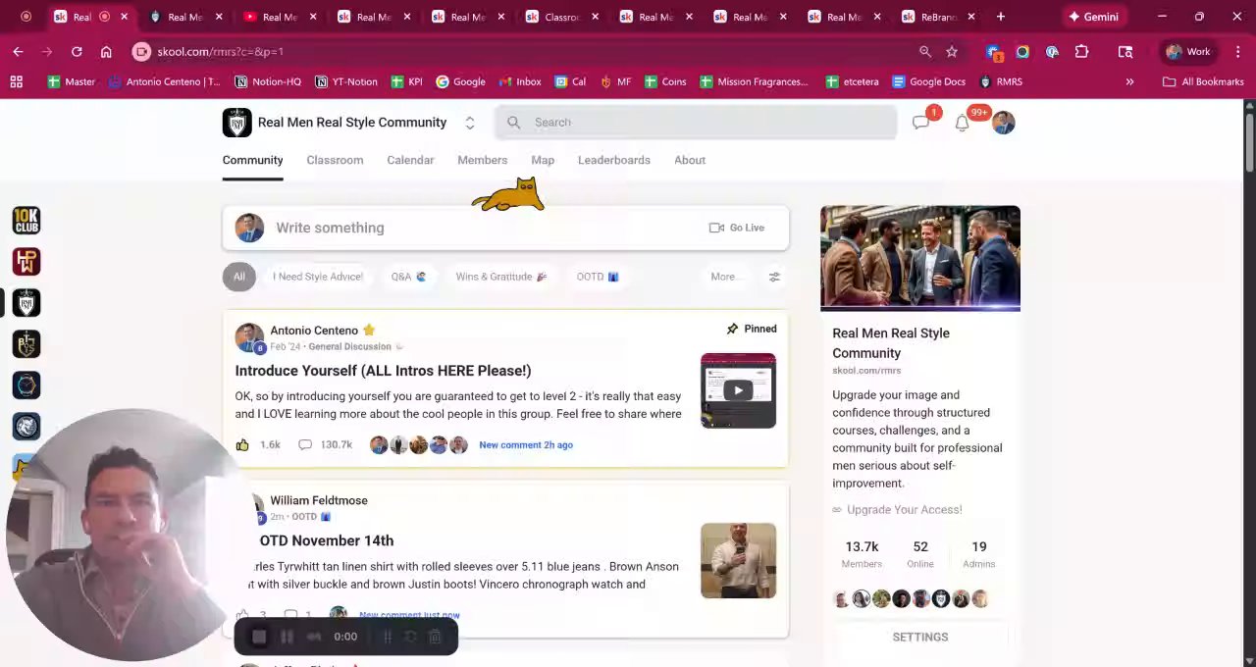Switch to the Classroom tab
Image resolution: width=1256 pixels, height=667 pixels.
pyautogui.click(x=335, y=160)
